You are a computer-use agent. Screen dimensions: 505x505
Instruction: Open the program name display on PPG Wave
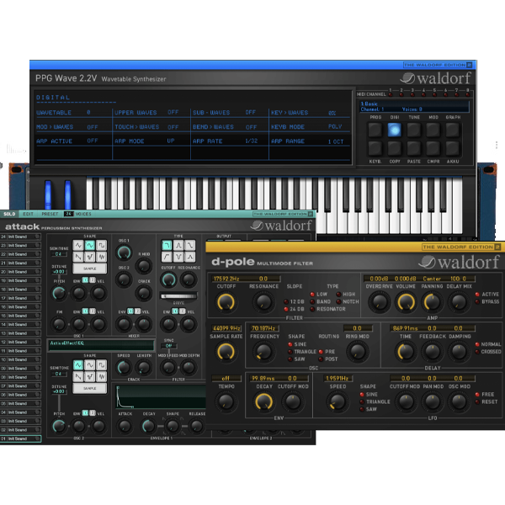[414, 107]
